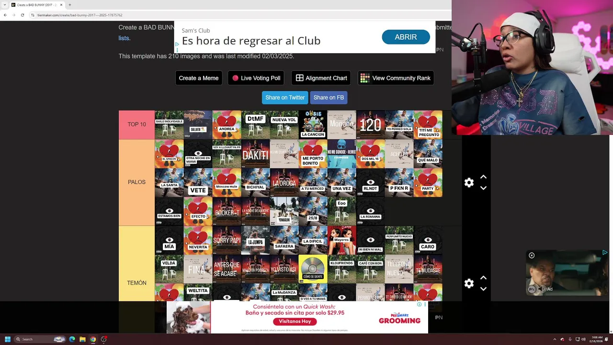Click ABRIR on Sam's Club ad
The image size is (613, 345).
[x=406, y=37]
